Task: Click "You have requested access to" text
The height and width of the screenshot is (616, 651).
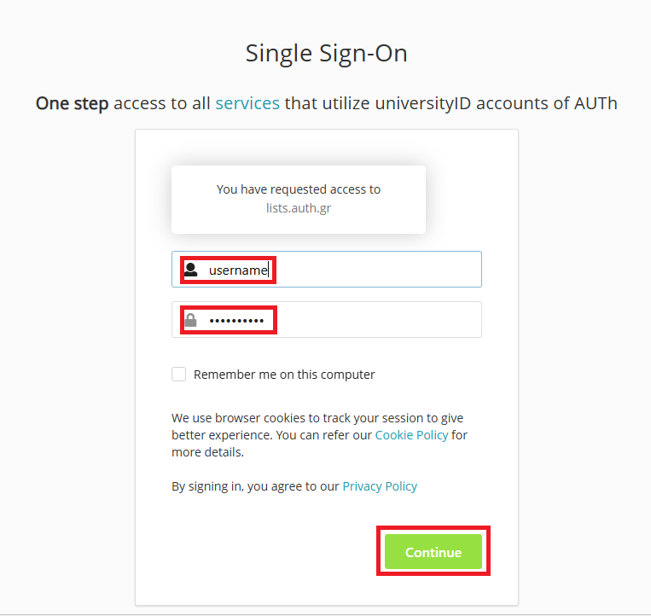Action: point(298,189)
